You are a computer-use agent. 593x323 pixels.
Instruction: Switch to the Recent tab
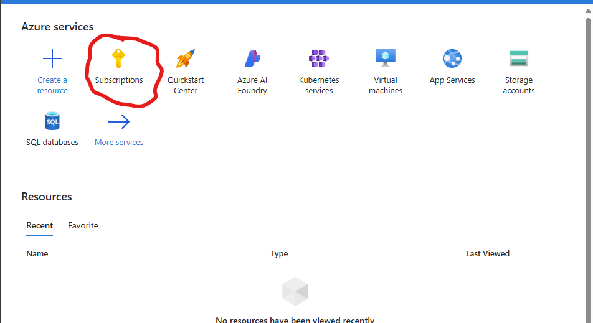click(x=40, y=225)
